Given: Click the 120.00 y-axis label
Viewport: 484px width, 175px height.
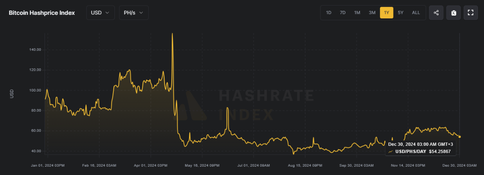Looking at the screenshot, I should pos(36,70).
